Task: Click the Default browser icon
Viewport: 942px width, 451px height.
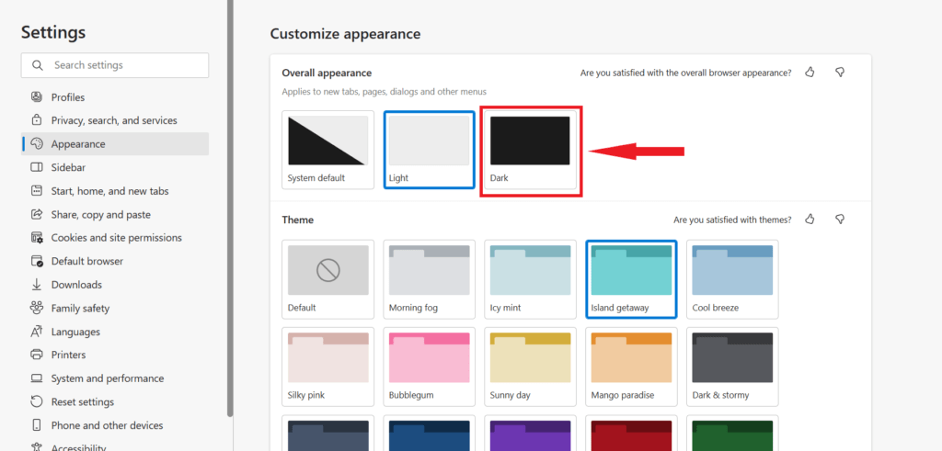Action: pos(37,261)
